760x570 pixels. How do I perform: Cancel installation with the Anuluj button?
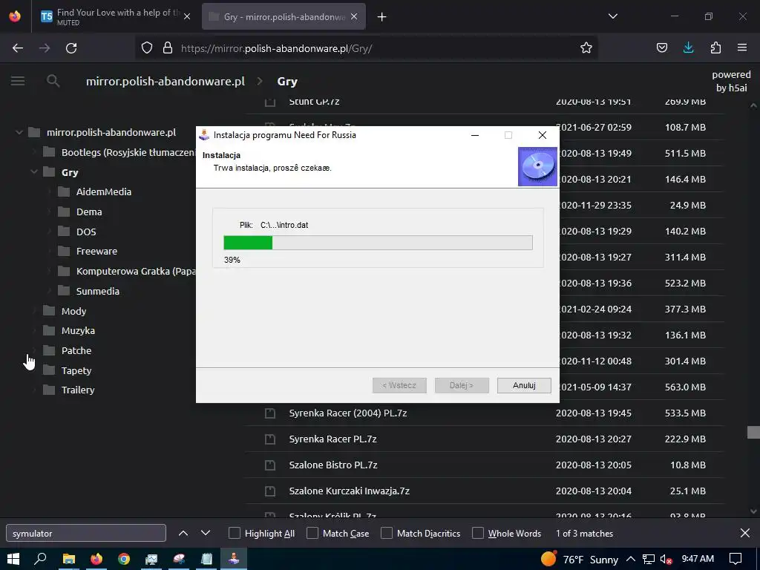click(x=524, y=385)
